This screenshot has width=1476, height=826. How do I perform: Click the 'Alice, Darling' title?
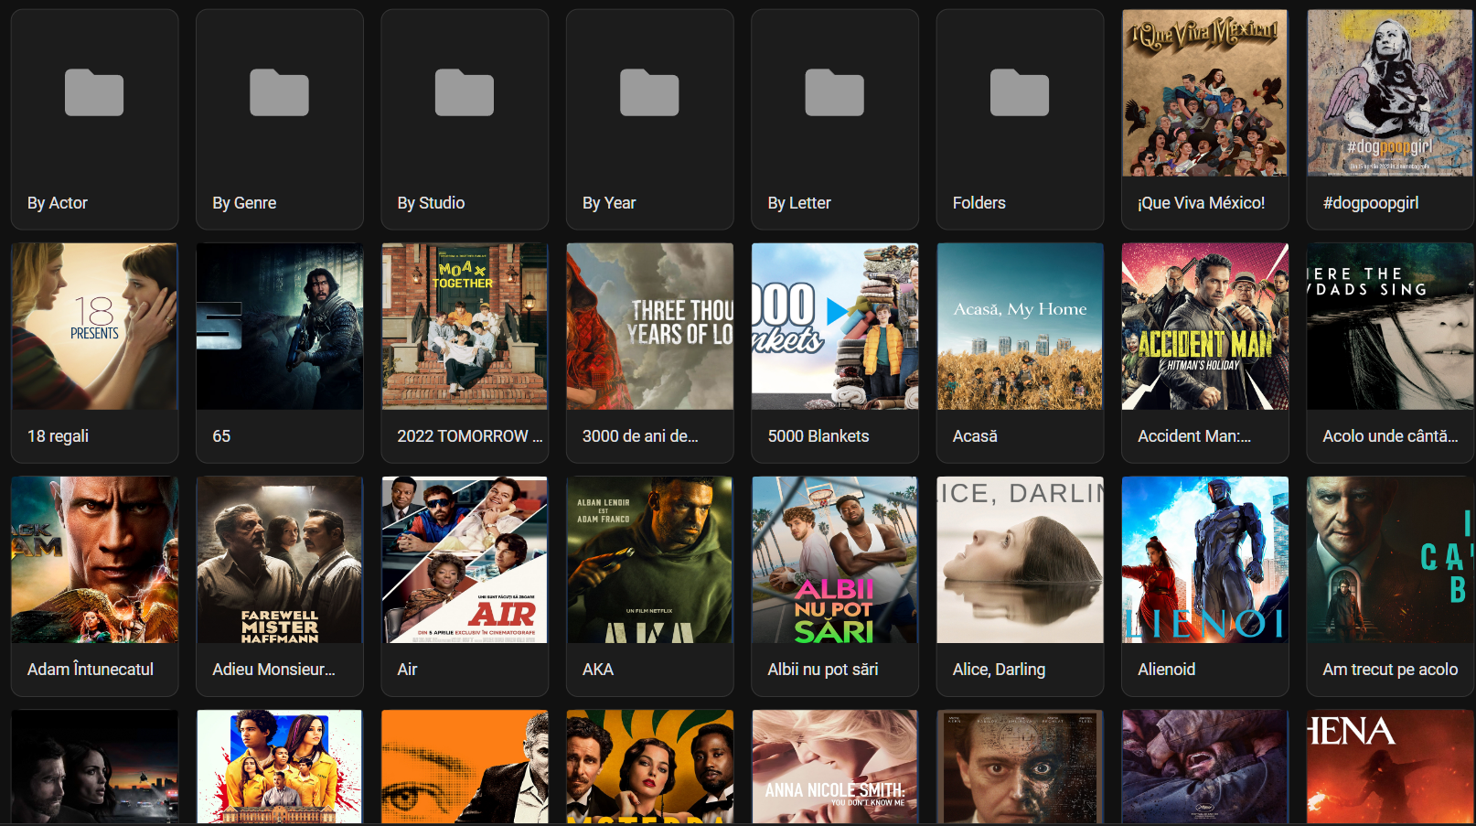[999, 670]
